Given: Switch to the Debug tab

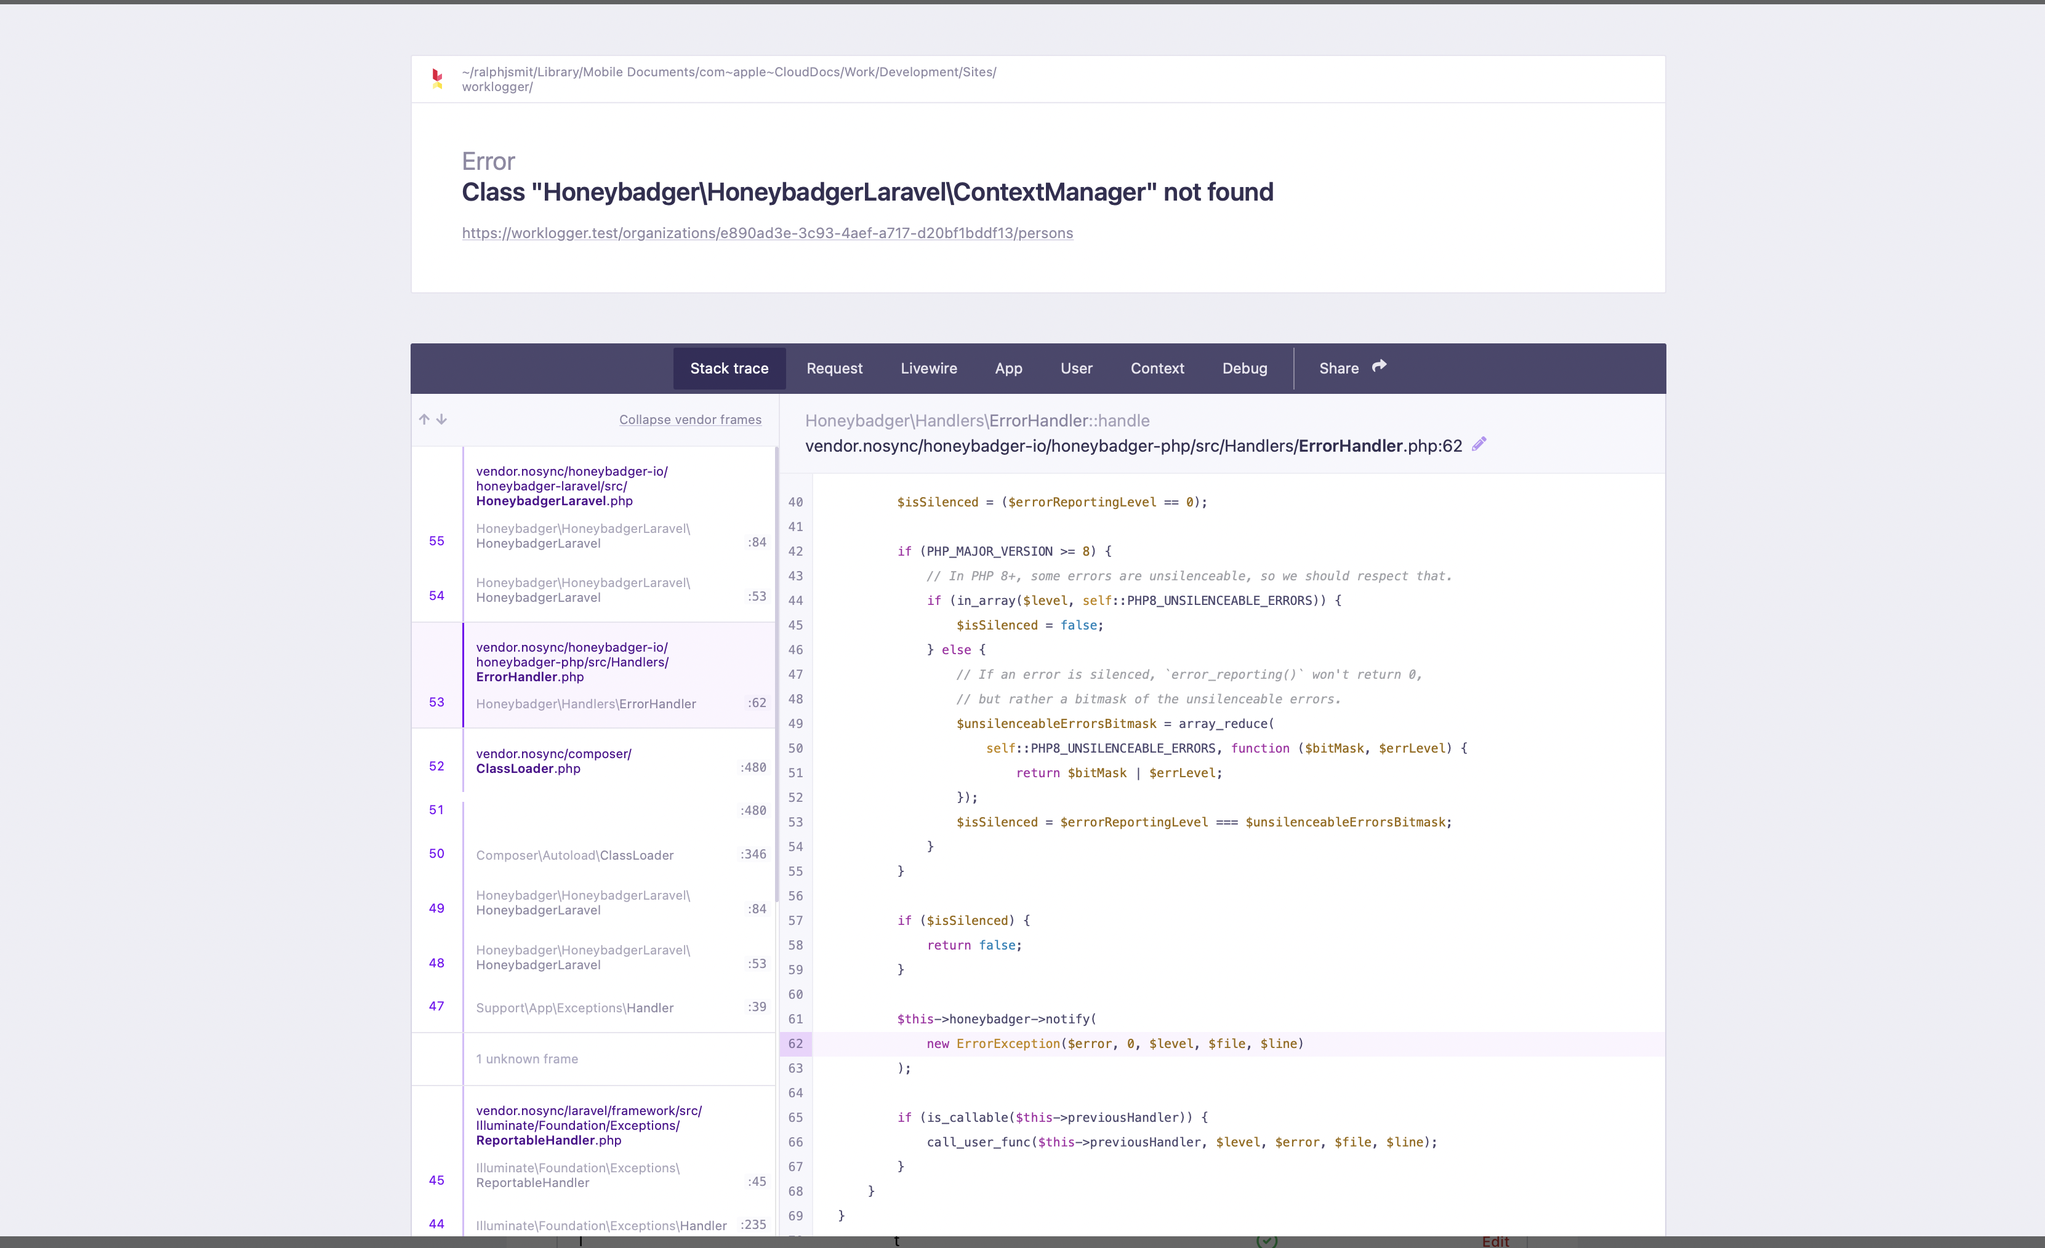Looking at the screenshot, I should pos(1244,369).
